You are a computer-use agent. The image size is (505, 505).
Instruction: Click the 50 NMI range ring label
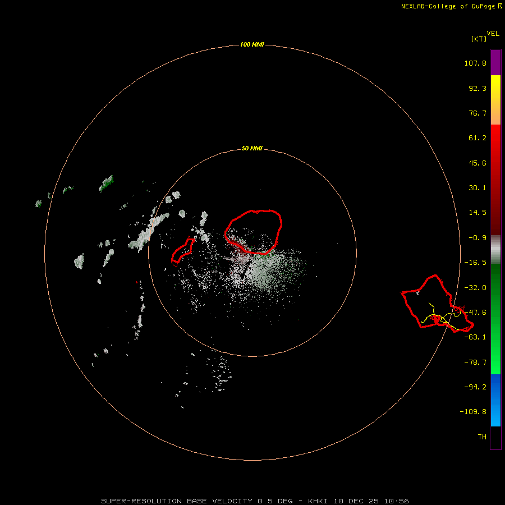tap(252, 149)
